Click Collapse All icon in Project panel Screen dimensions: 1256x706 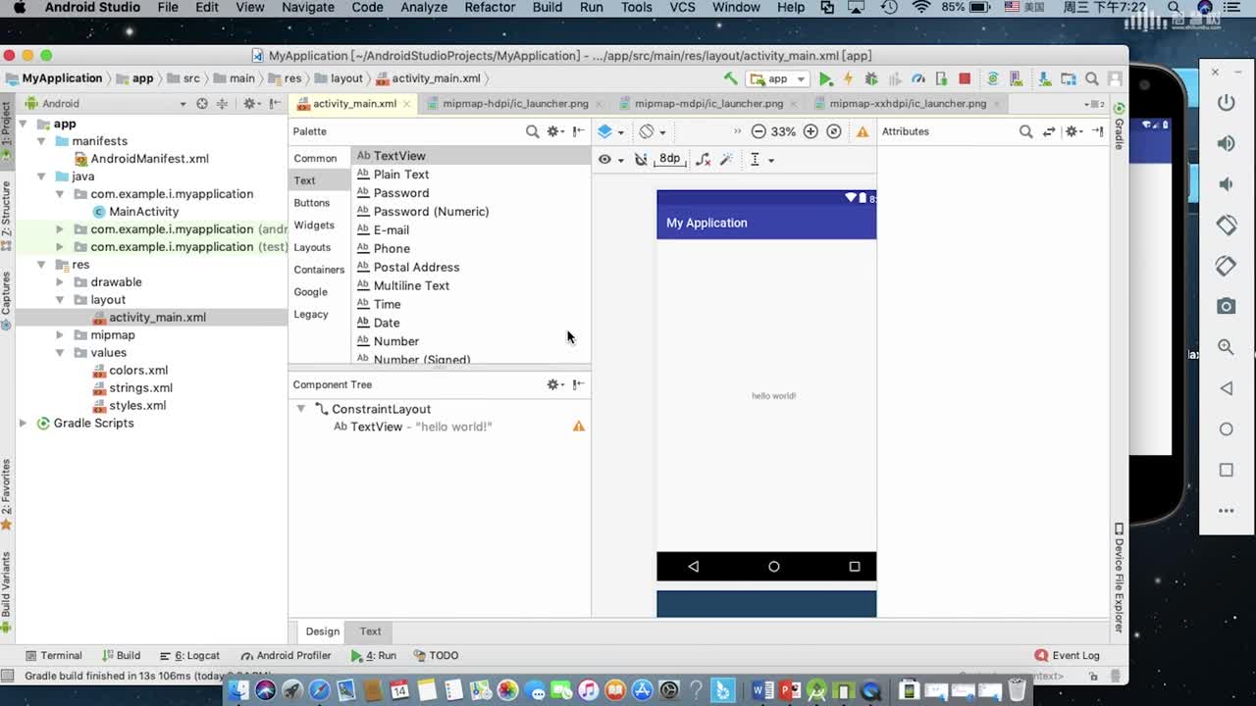pyautogui.click(x=223, y=103)
